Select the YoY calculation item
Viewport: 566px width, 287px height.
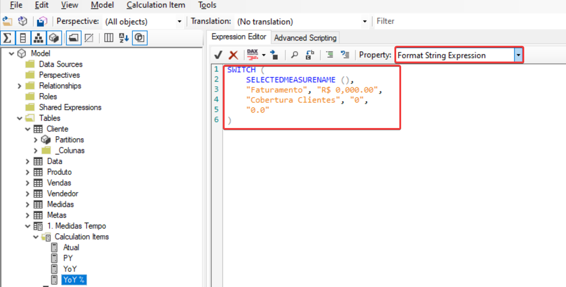click(70, 269)
